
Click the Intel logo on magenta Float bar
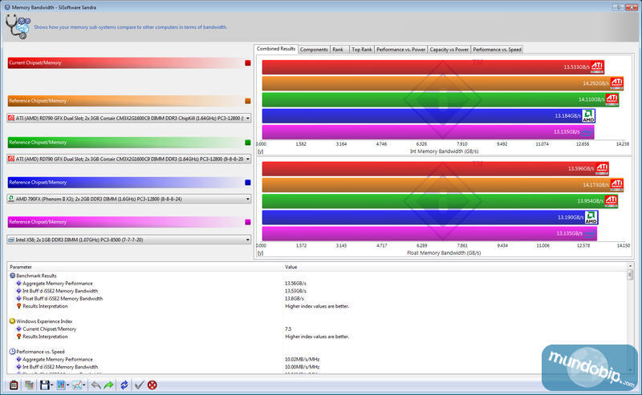[590, 233]
